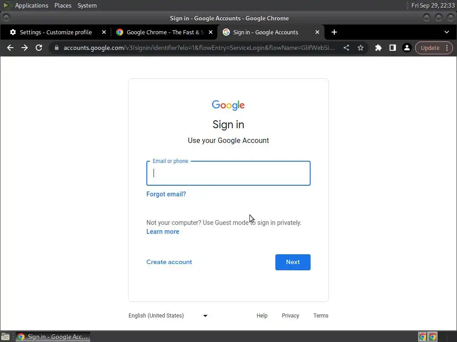Click the Settings tab gear icon
The width and height of the screenshot is (457, 342).
coord(13,32)
